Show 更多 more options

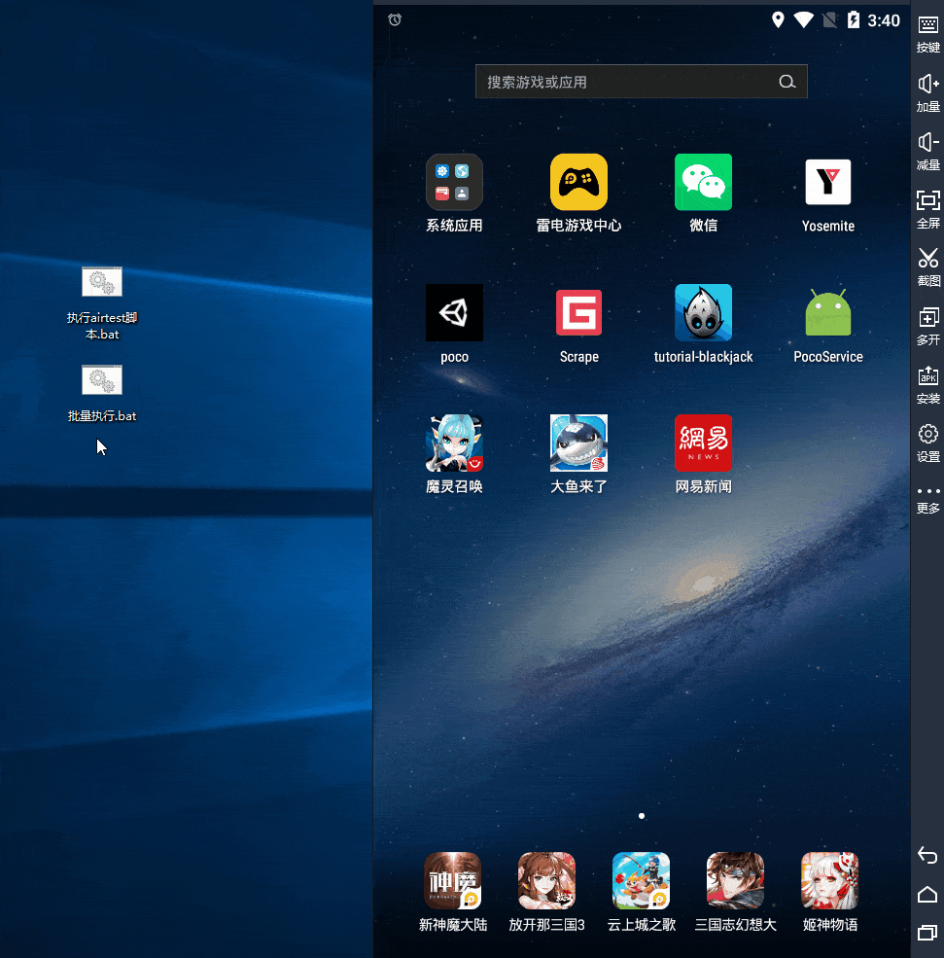(x=928, y=500)
